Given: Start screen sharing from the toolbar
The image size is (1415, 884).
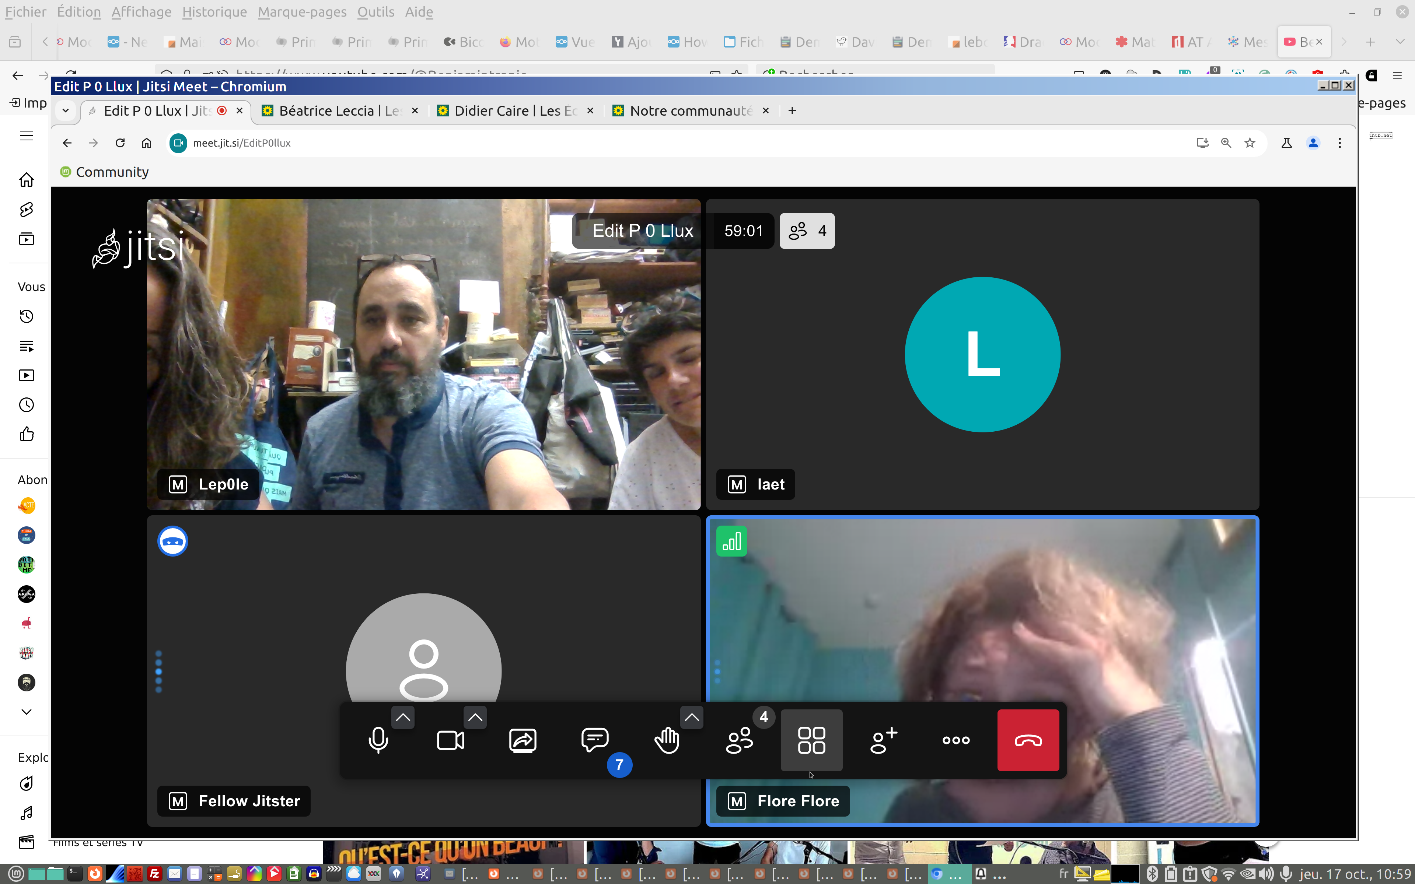Looking at the screenshot, I should (x=522, y=740).
